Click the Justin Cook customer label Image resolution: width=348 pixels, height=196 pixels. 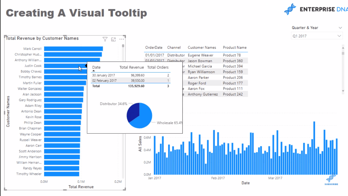coord(33,66)
